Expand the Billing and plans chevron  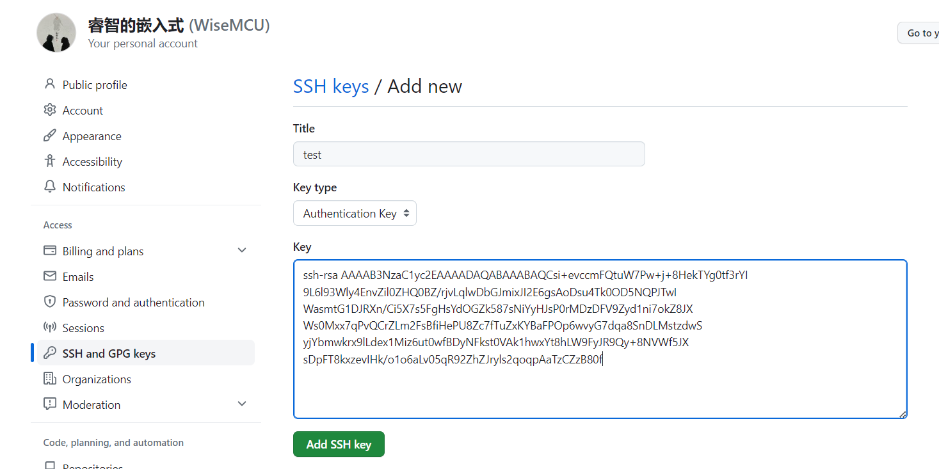242,251
